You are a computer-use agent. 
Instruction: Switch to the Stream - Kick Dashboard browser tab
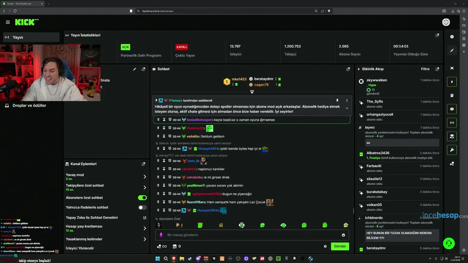pos(23,4)
